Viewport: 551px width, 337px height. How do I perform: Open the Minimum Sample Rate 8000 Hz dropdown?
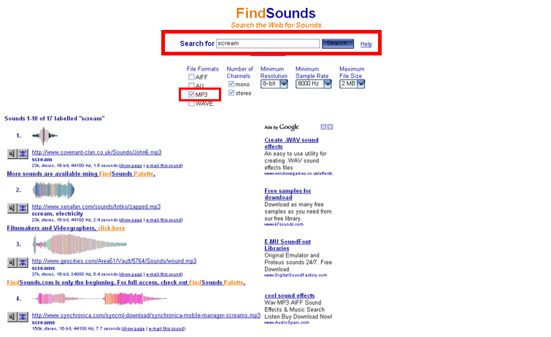point(314,84)
